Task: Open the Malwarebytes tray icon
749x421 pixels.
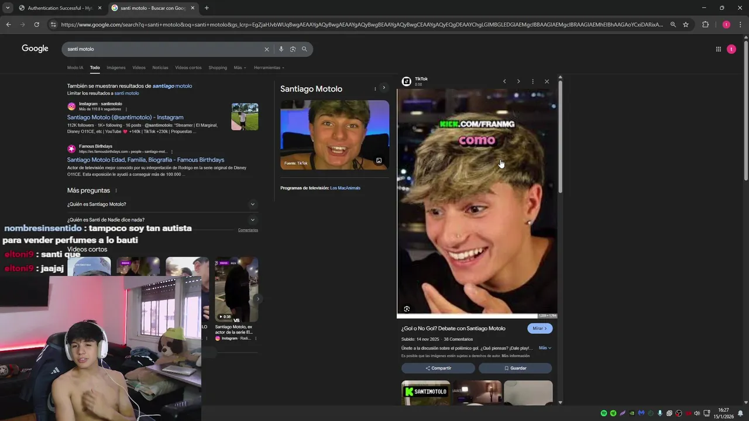Action: [x=641, y=413]
